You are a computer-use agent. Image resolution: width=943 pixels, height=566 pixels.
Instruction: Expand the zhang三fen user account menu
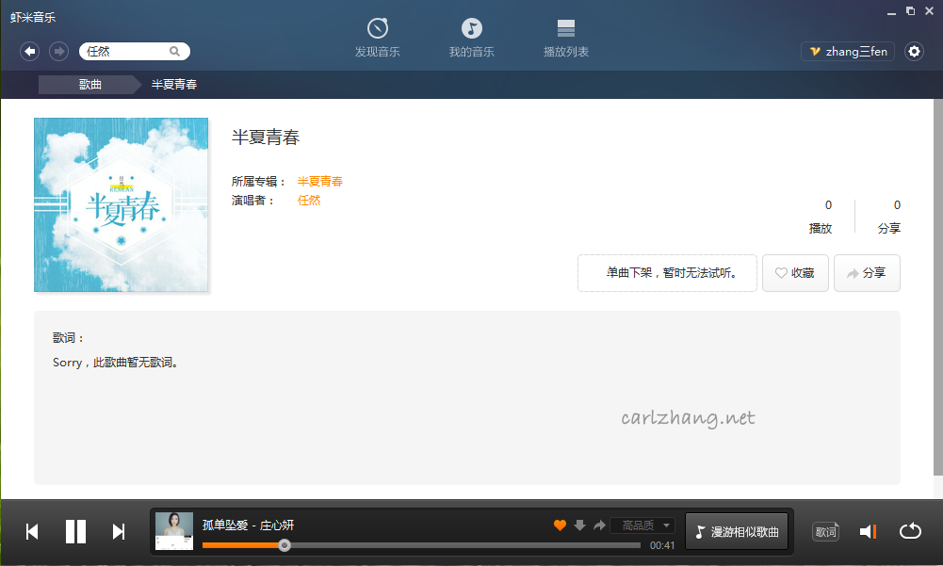pos(848,52)
